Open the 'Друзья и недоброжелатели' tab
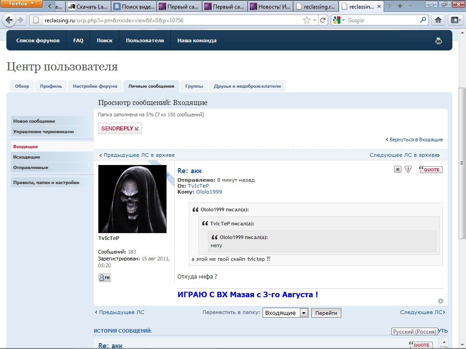This screenshot has height=349, width=466. click(x=247, y=86)
